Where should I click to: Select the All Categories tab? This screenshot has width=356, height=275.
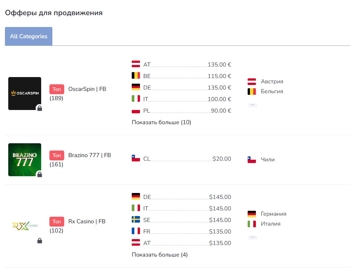pyautogui.click(x=29, y=36)
